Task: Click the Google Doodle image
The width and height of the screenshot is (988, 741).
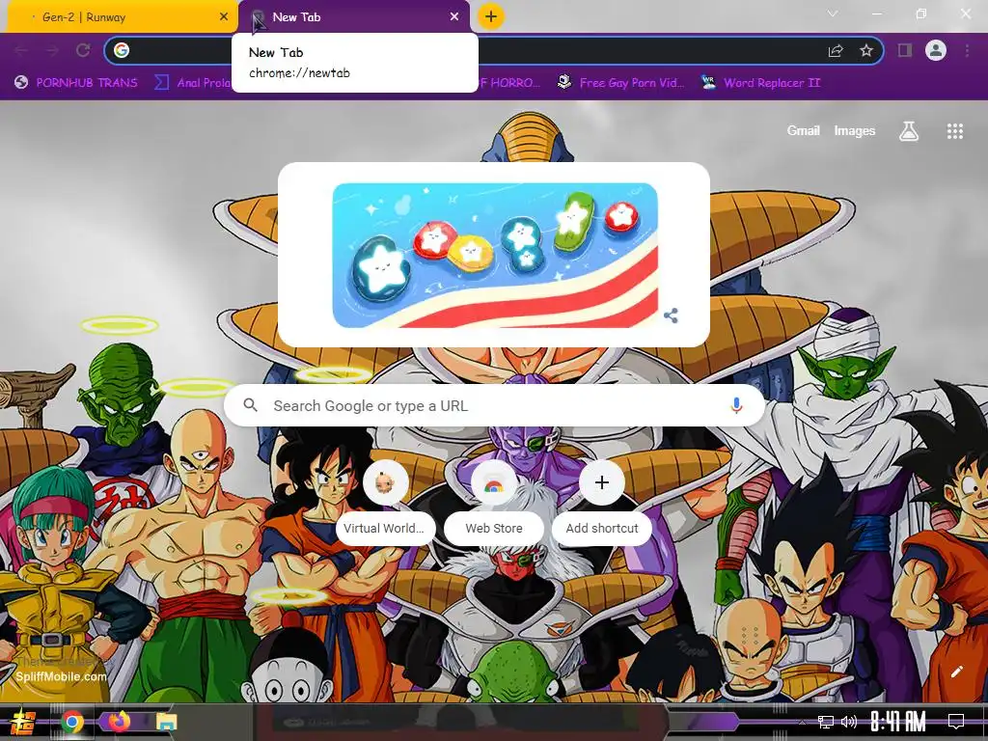Action: pos(495,255)
